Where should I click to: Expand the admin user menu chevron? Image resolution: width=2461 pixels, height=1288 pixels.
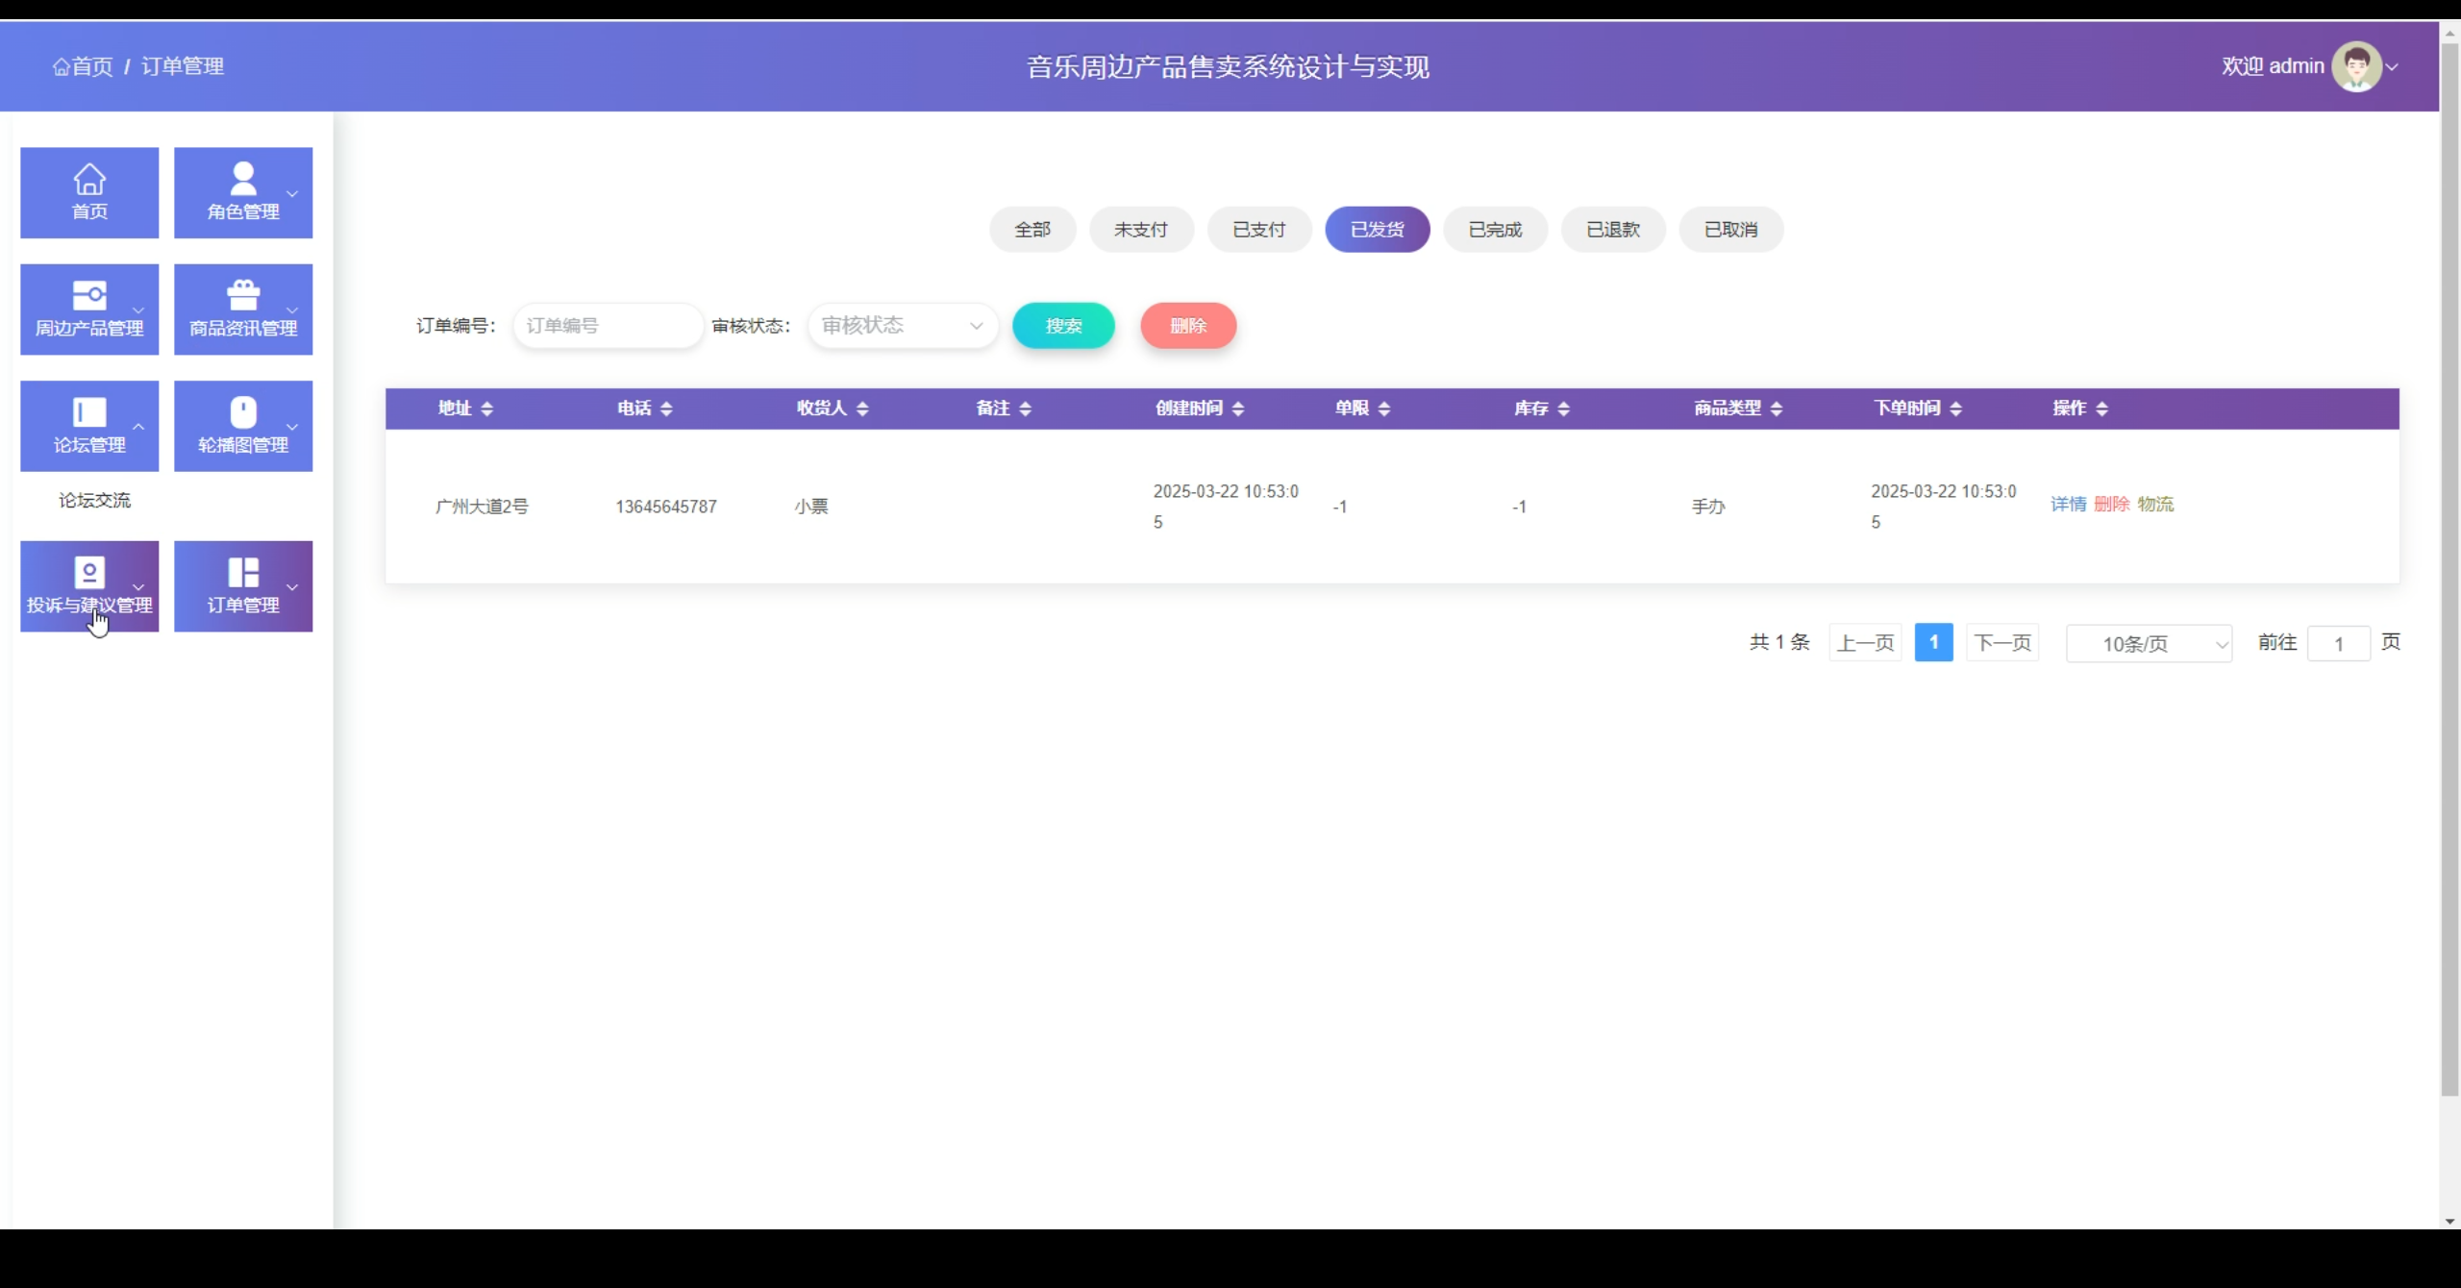point(2393,67)
